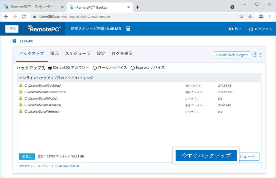Click the padlock site info icon
The width and height of the screenshot is (276, 178).
coord(34,16)
